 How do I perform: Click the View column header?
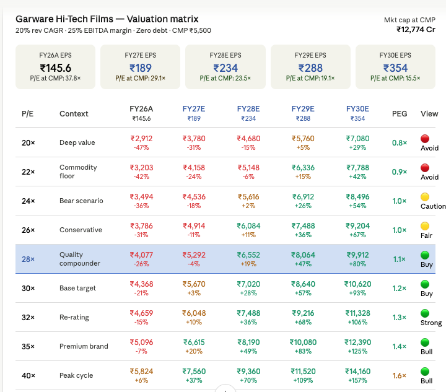[x=429, y=114]
